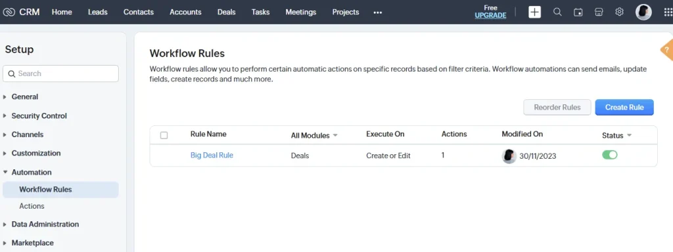Open the calendar icon in top bar
The height and width of the screenshot is (252, 673).
pyautogui.click(x=578, y=12)
